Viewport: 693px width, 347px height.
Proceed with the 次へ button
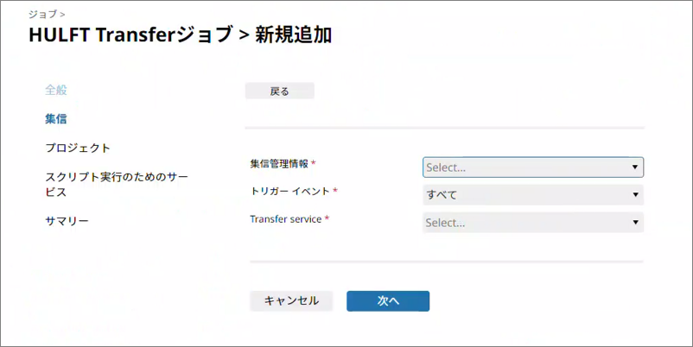(388, 300)
